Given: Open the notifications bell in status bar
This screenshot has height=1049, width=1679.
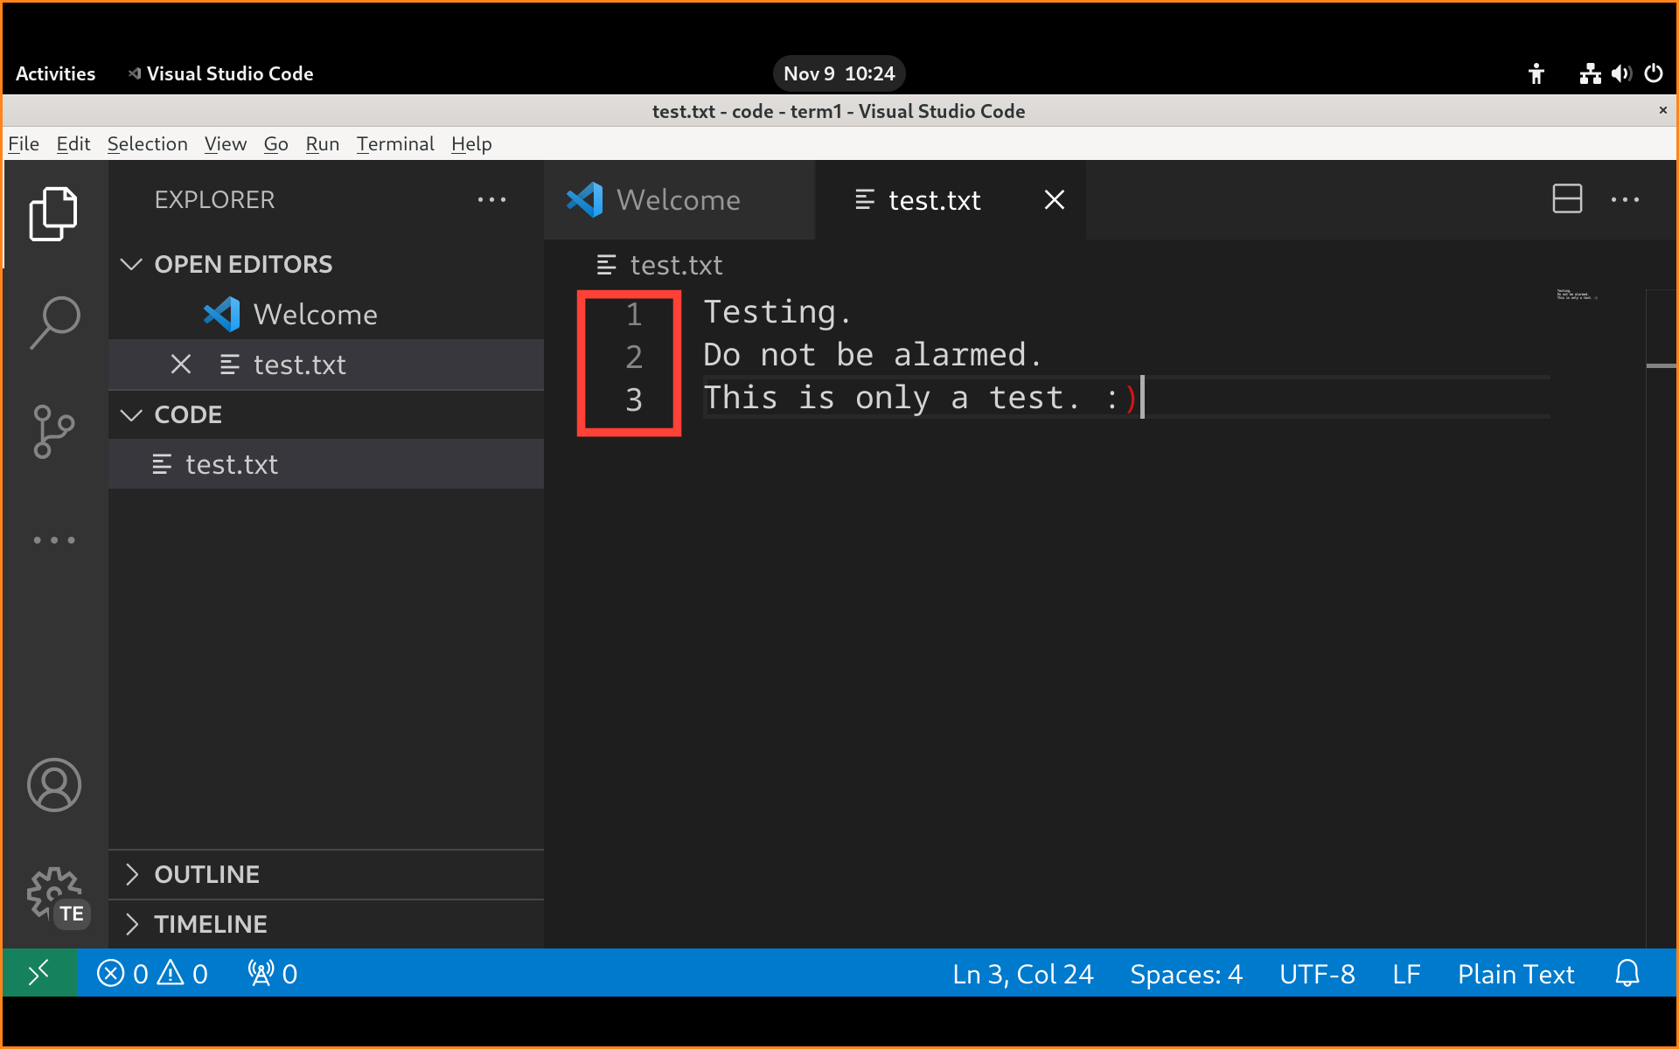Looking at the screenshot, I should pos(1627,974).
